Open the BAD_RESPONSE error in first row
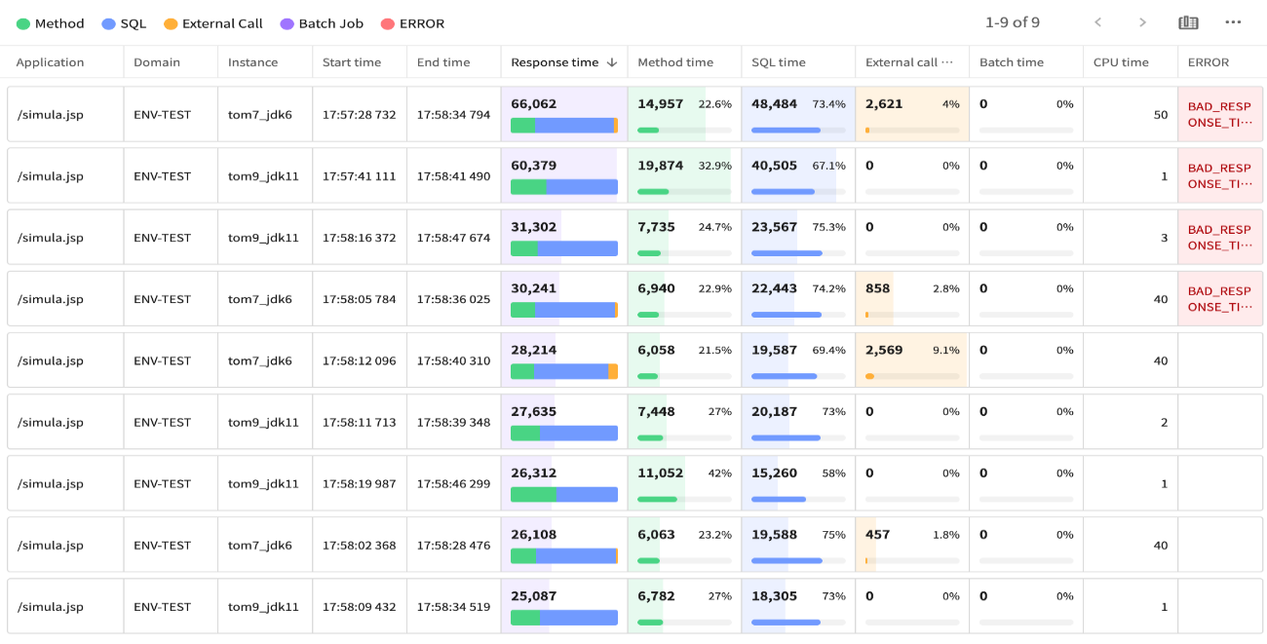Image resolution: width=1267 pixels, height=644 pixels. [1219, 114]
